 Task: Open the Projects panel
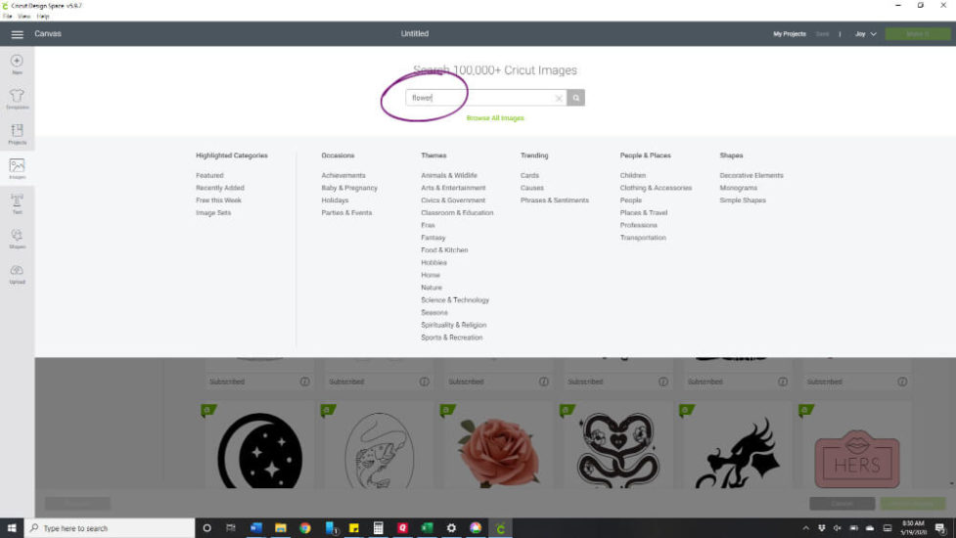(17, 133)
